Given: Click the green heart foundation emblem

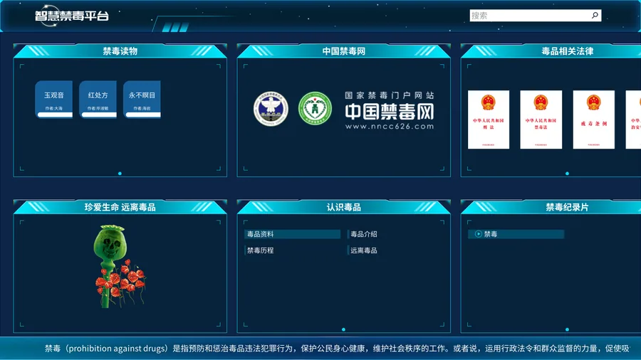Looking at the screenshot, I should (x=315, y=109).
